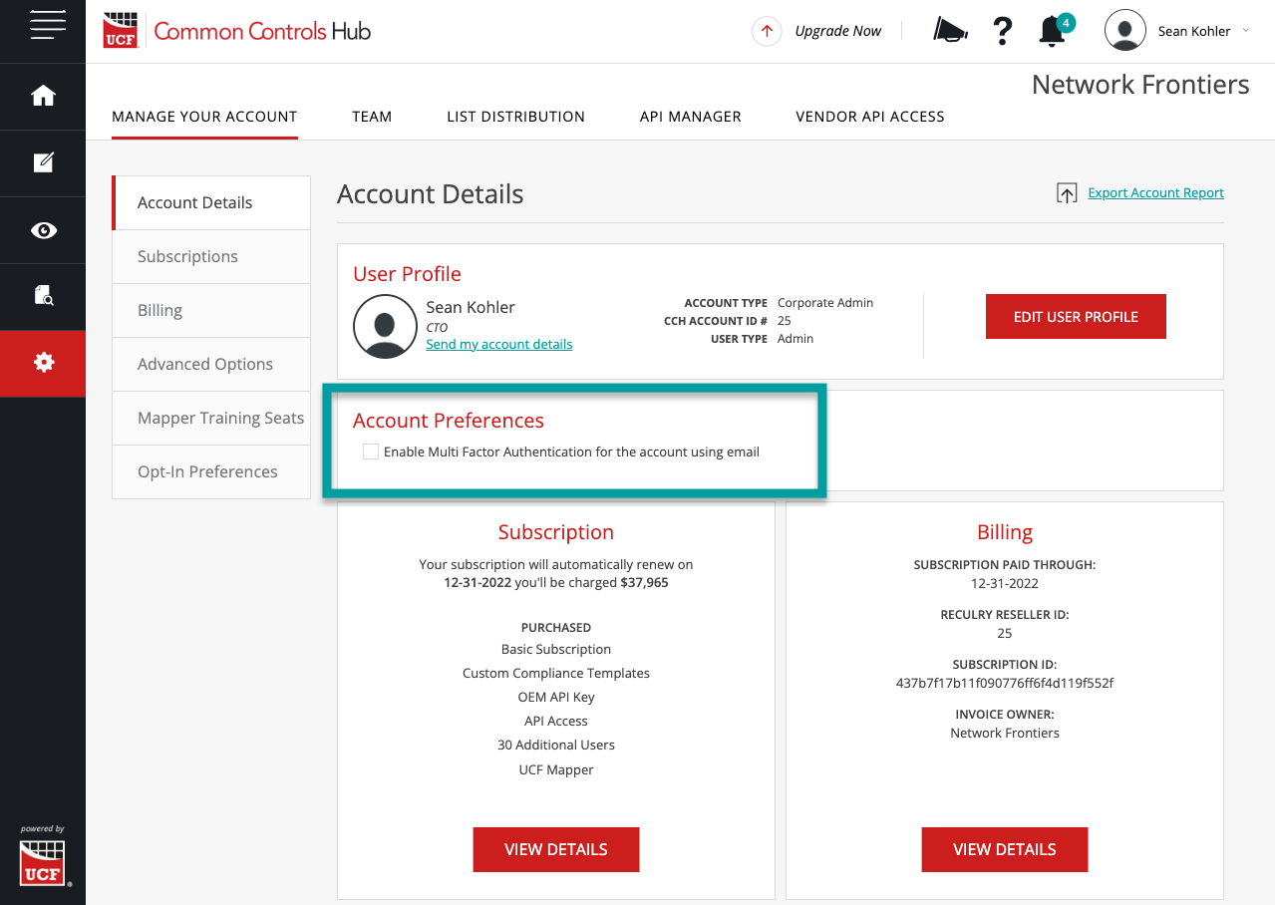Click the red settings gear sidebar icon
Viewport: 1275px width, 905px height.
click(42, 363)
